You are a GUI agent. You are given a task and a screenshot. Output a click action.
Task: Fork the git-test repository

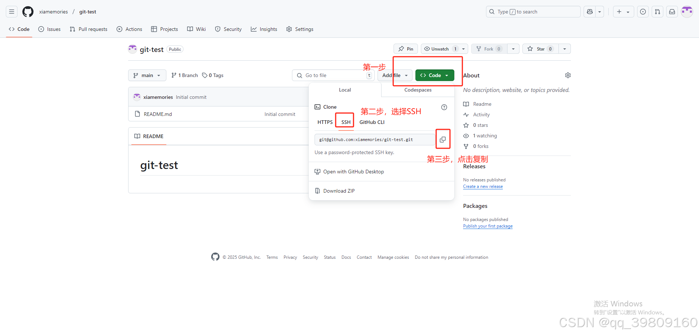coord(489,49)
